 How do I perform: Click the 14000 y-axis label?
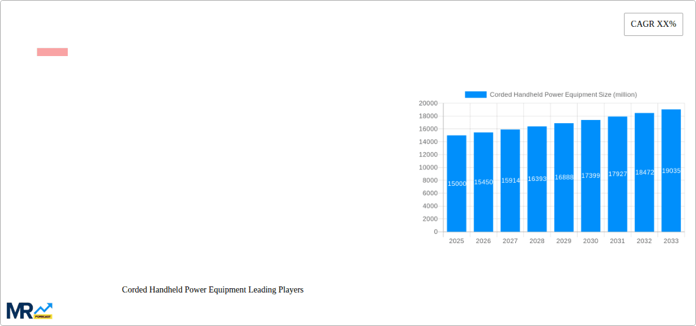[428, 142]
